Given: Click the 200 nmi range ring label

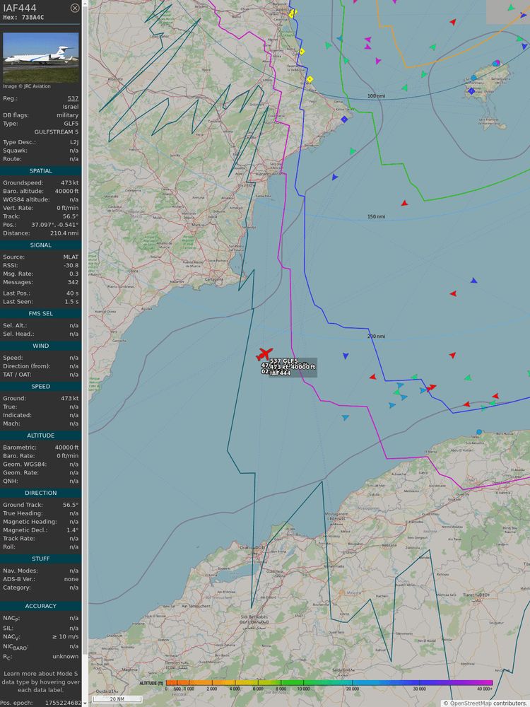Looking at the screenshot, I should pyautogui.click(x=376, y=337).
